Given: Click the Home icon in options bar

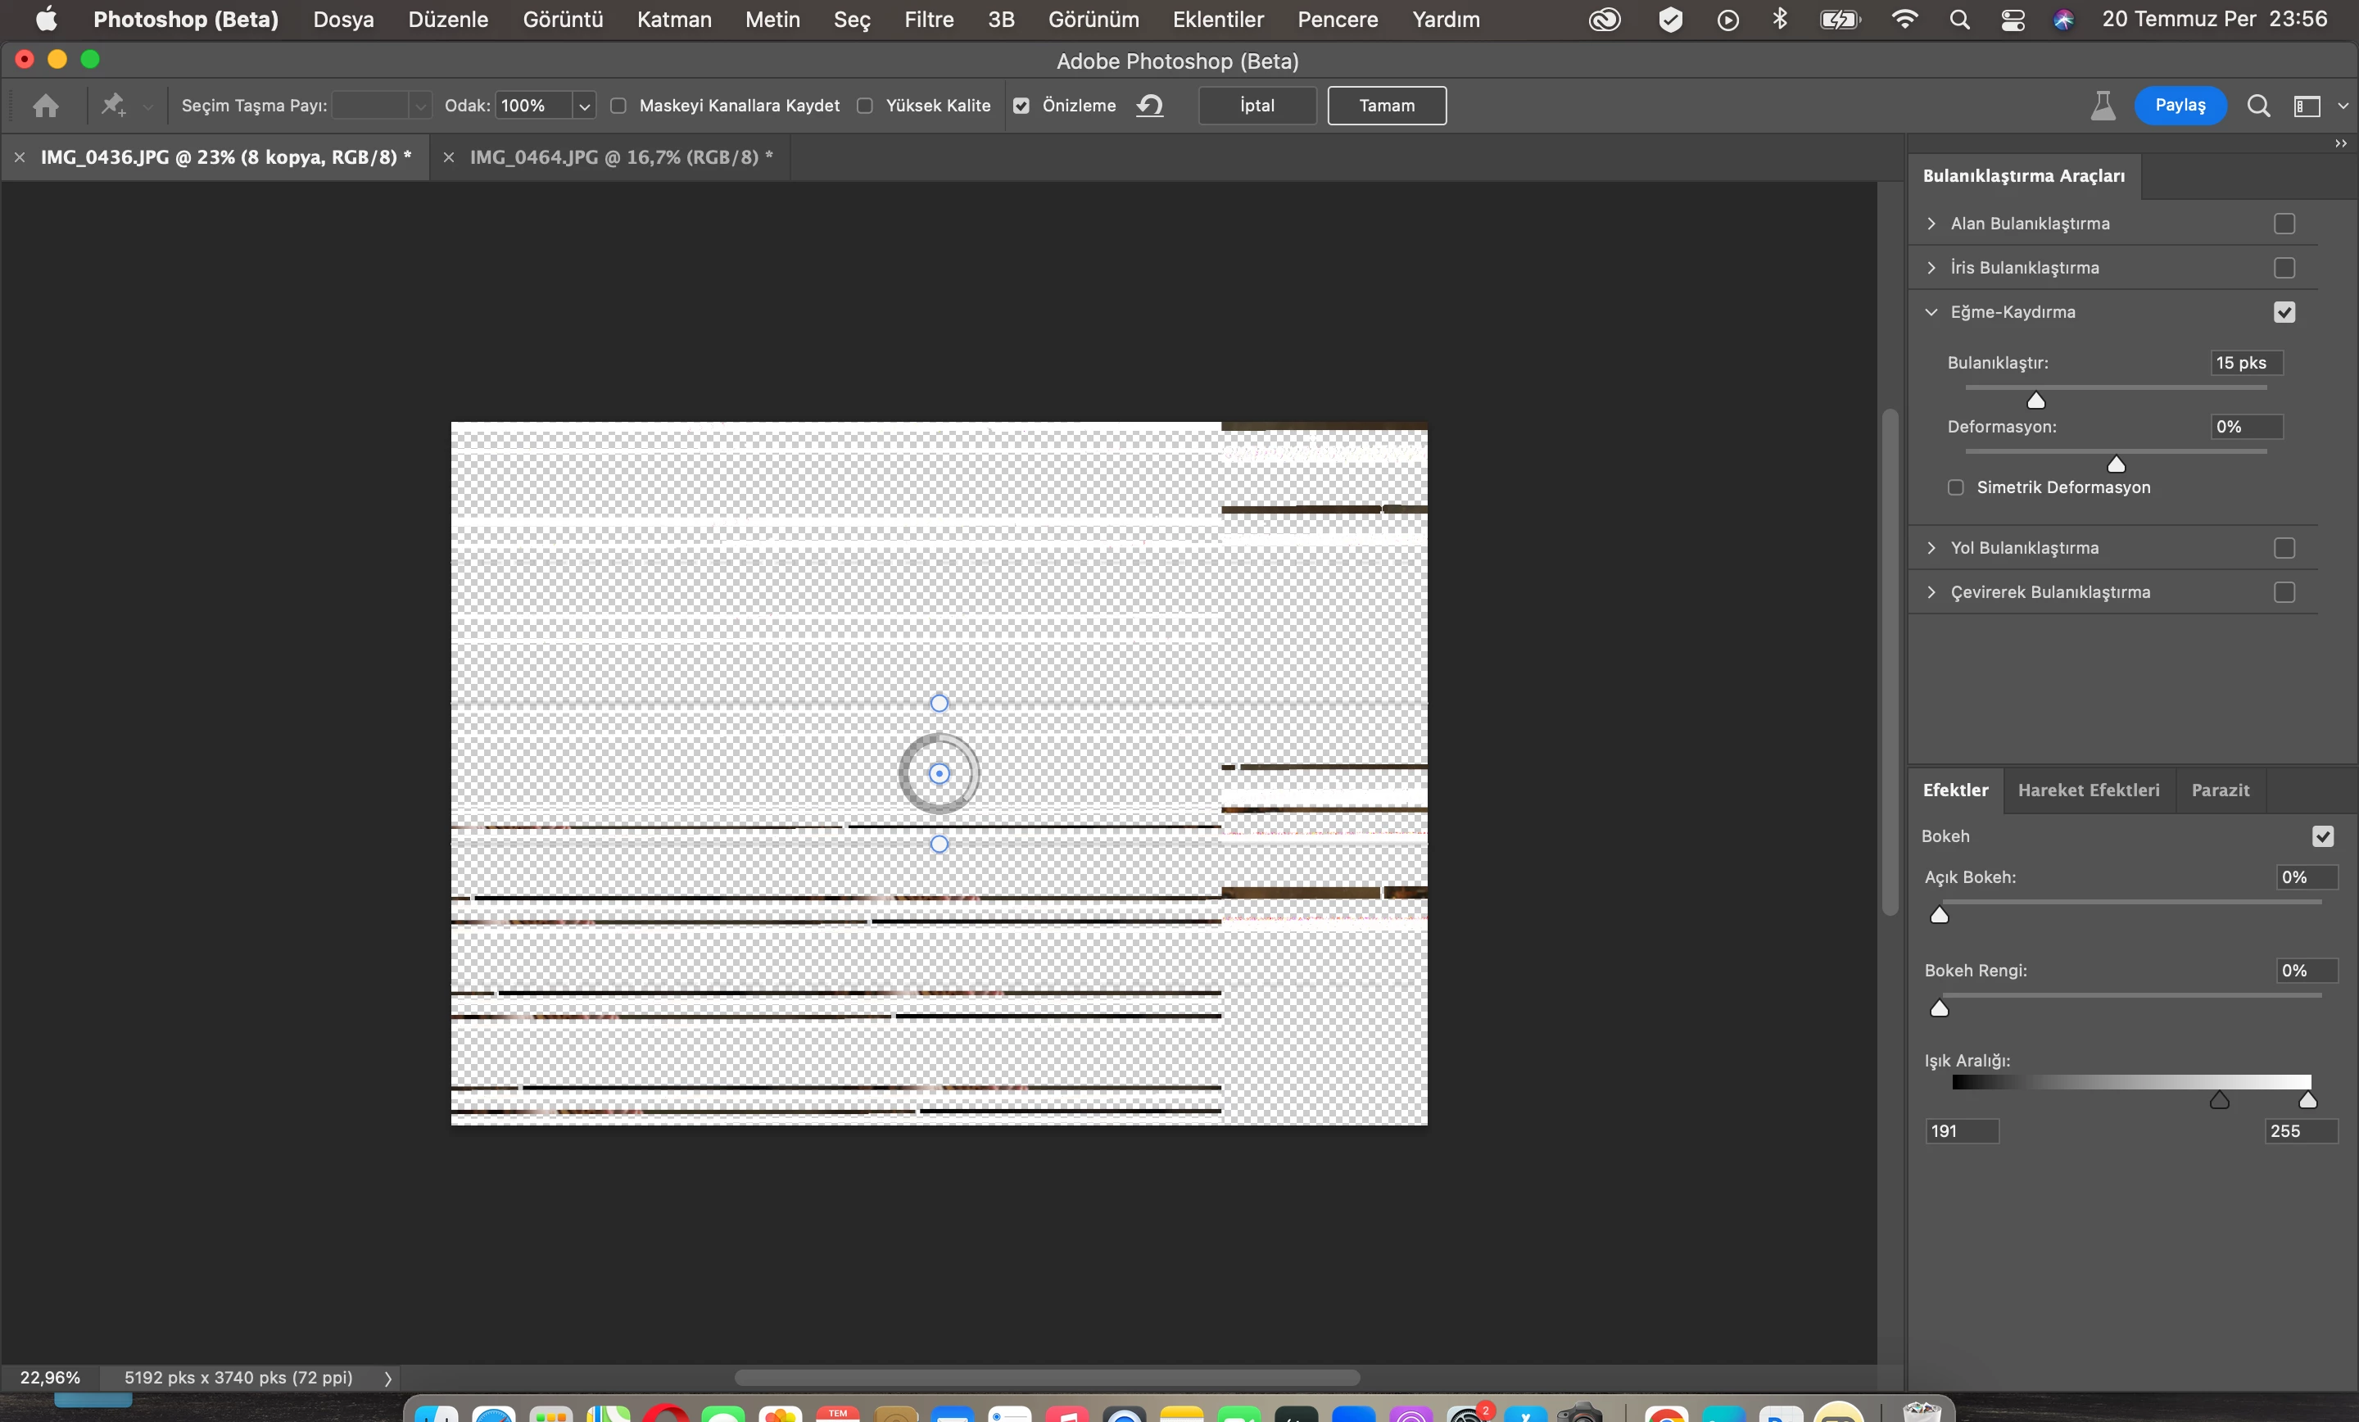Looking at the screenshot, I should pyautogui.click(x=46, y=106).
